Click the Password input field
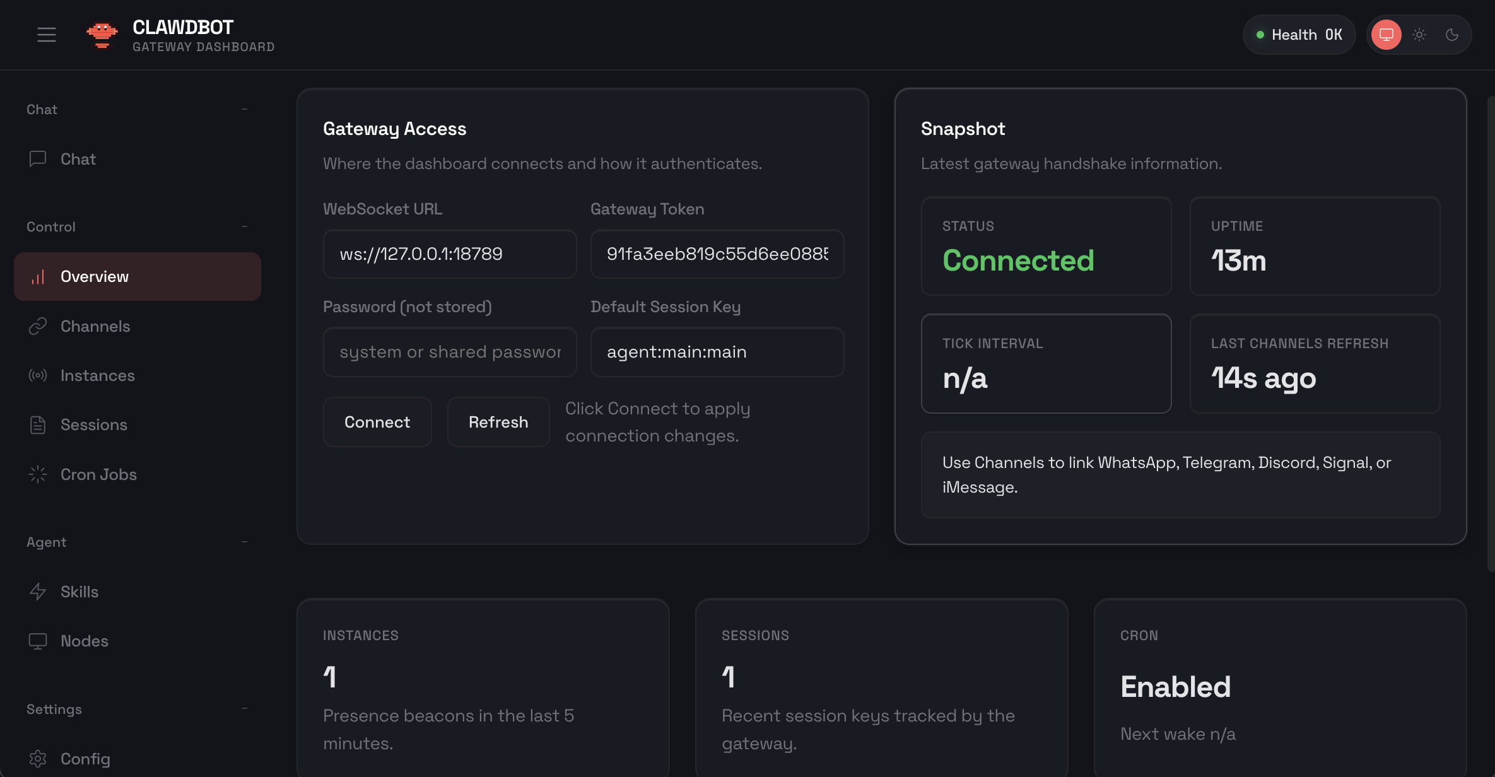The width and height of the screenshot is (1495, 777). (x=449, y=352)
